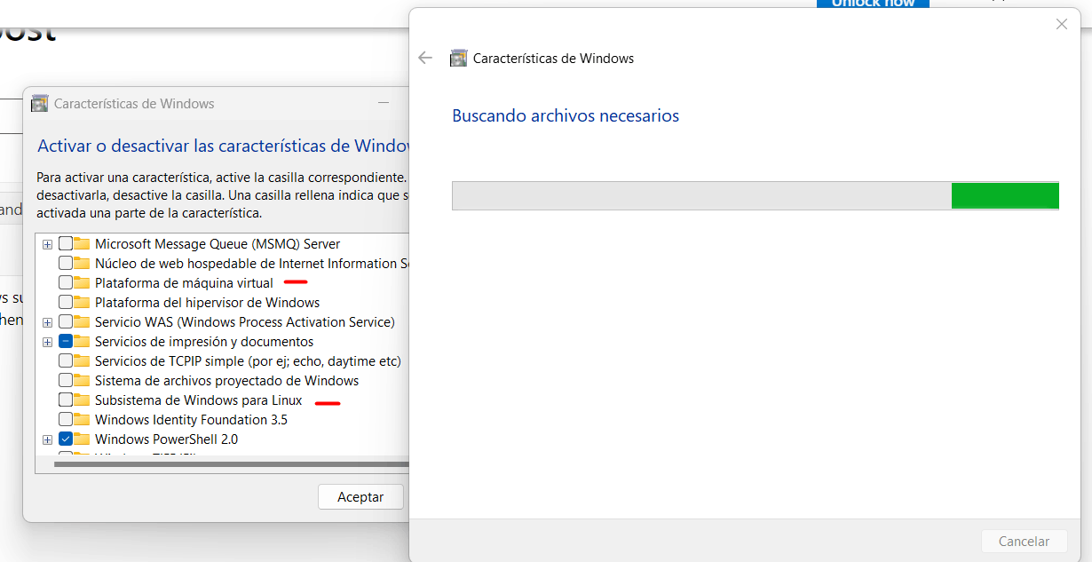Click Características de Windows title of list window

click(x=134, y=103)
